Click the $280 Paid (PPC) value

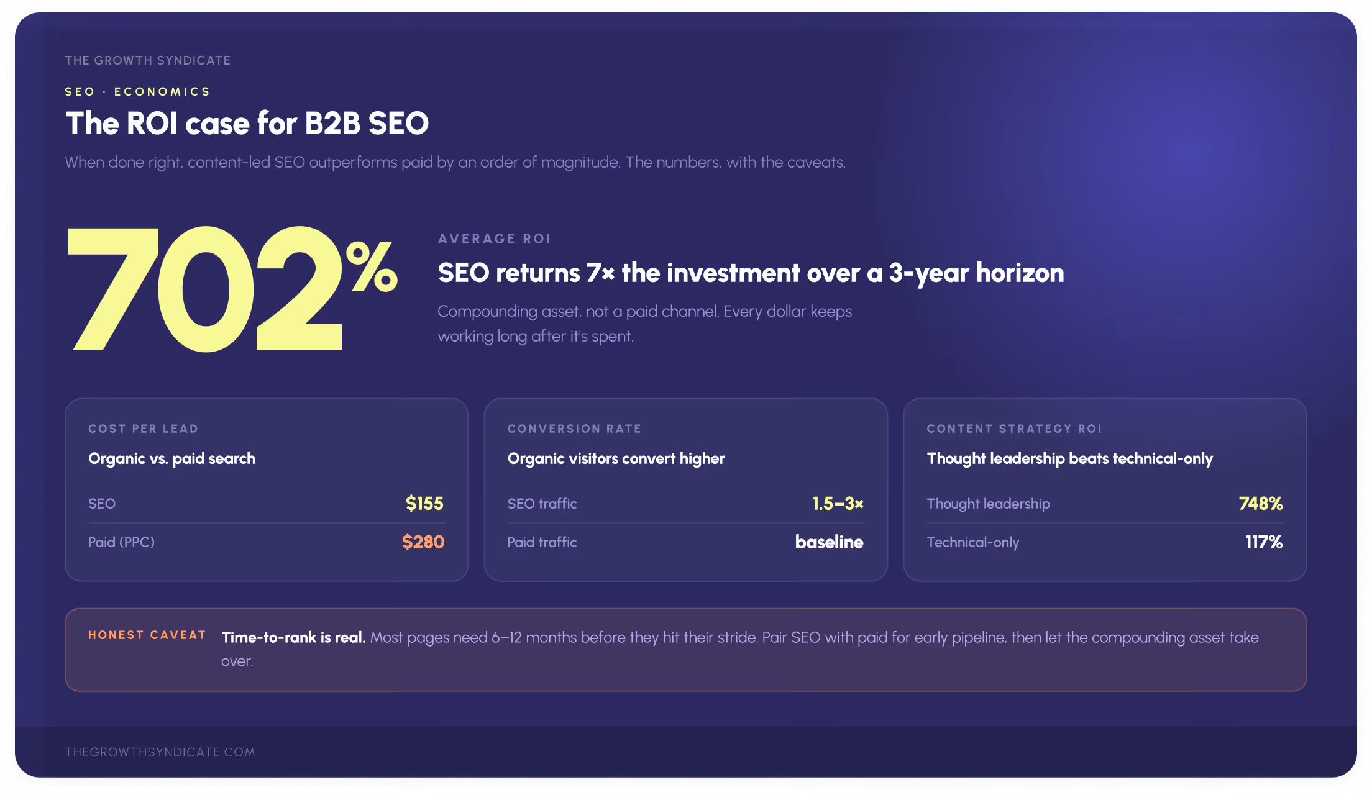(423, 542)
